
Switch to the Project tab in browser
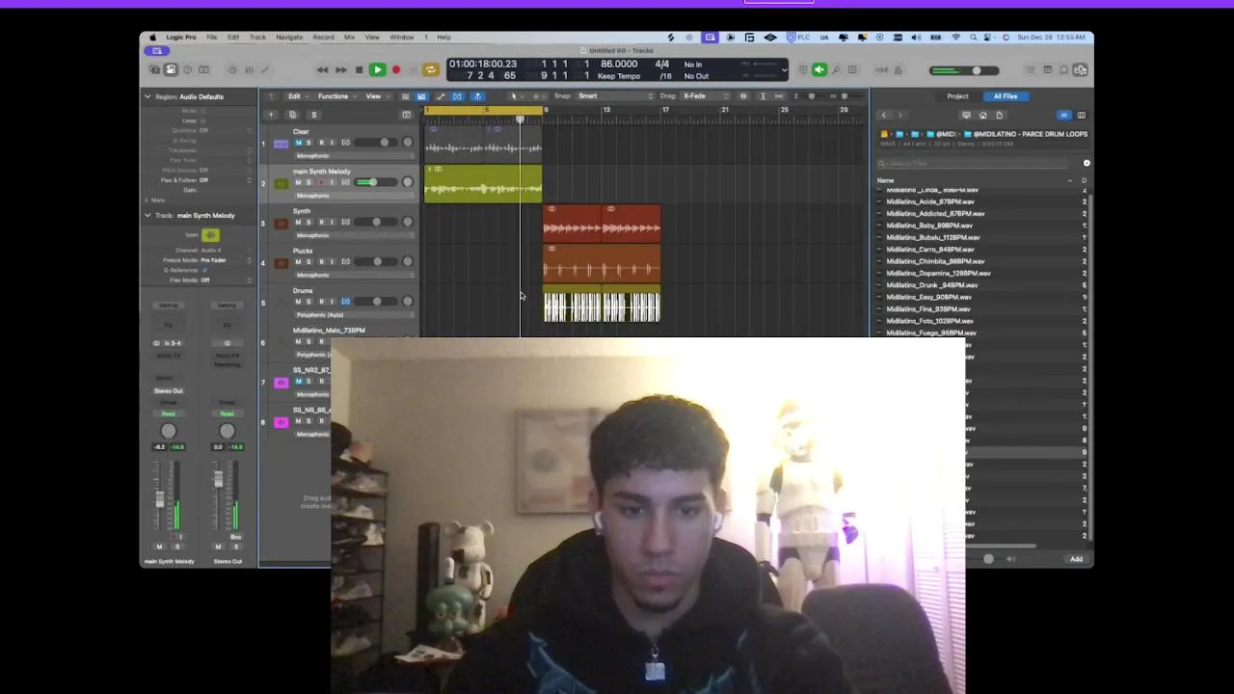tap(957, 96)
